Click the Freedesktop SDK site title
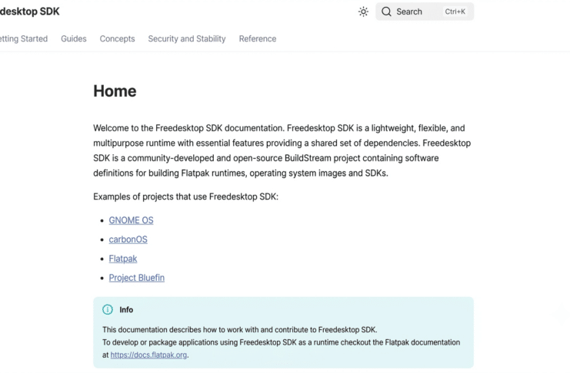The height and width of the screenshot is (373, 570). pos(30,12)
